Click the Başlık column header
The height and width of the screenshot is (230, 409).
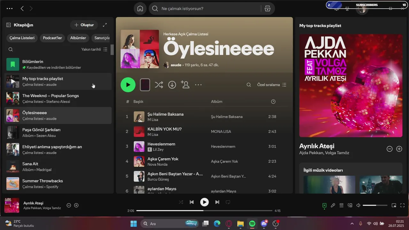[138, 102]
